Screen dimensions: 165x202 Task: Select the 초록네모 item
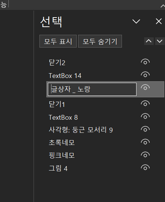[62, 142]
